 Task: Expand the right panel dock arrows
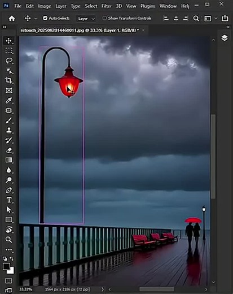click(x=228, y=27)
